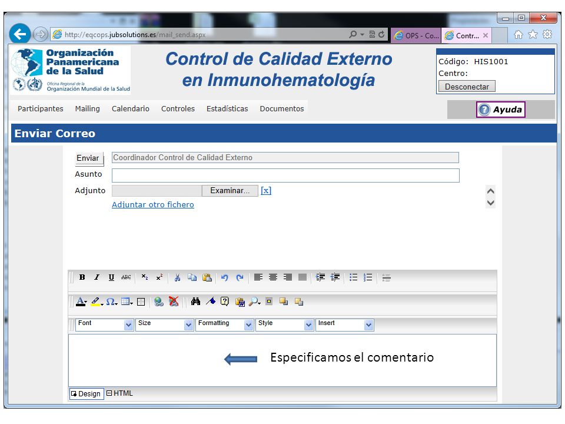Click the Adjuntar otro fichero link
Image resolution: width=565 pixels, height=424 pixels.
tap(153, 205)
